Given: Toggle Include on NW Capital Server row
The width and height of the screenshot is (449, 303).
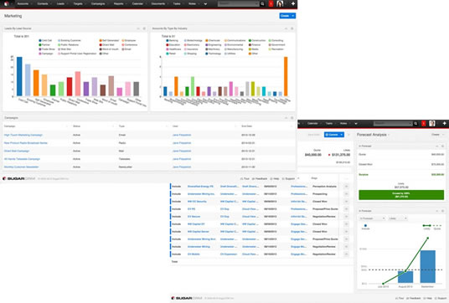Looking at the screenshot, I should (x=177, y=232).
